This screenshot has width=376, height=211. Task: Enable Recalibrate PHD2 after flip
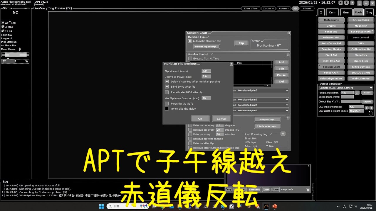167,92
